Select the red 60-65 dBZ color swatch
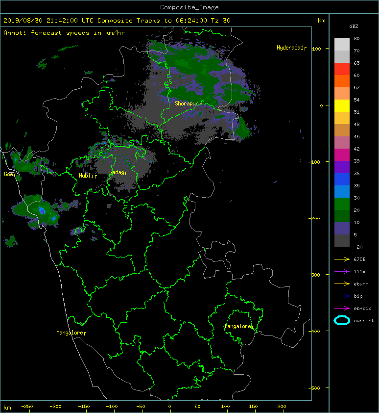The height and width of the screenshot is (413, 379). pos(342,69)
